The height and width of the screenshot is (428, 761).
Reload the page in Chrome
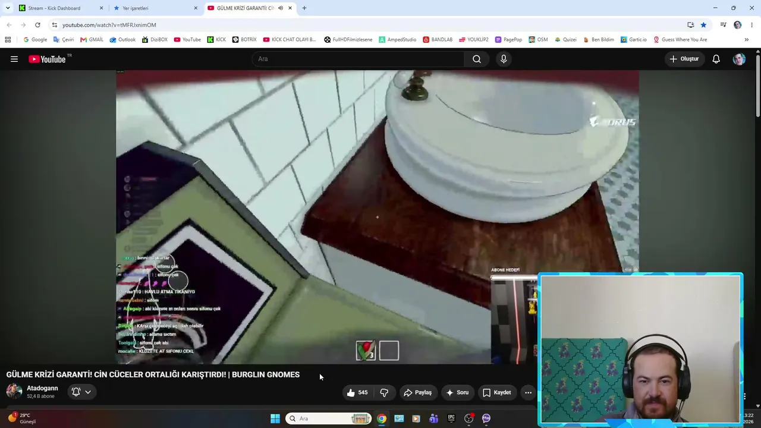[37, 25]
